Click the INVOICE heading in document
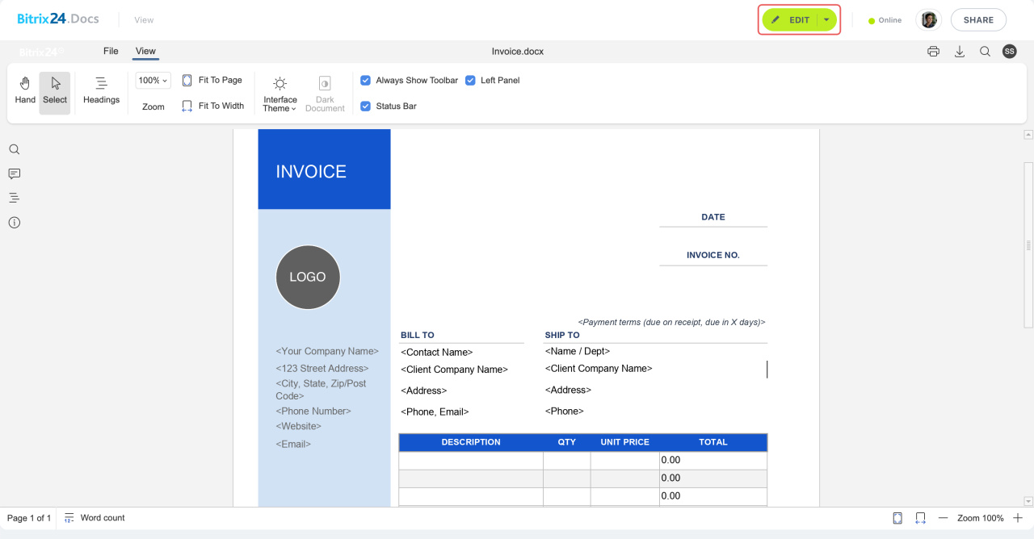 point(311,172)
